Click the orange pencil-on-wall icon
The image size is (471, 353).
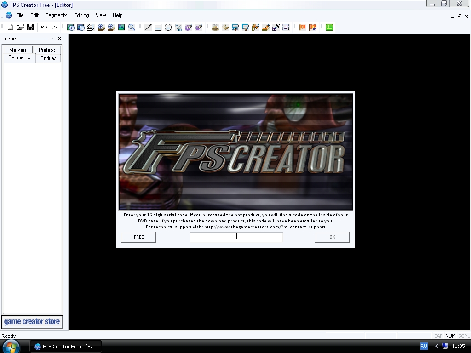coord(256,27)
